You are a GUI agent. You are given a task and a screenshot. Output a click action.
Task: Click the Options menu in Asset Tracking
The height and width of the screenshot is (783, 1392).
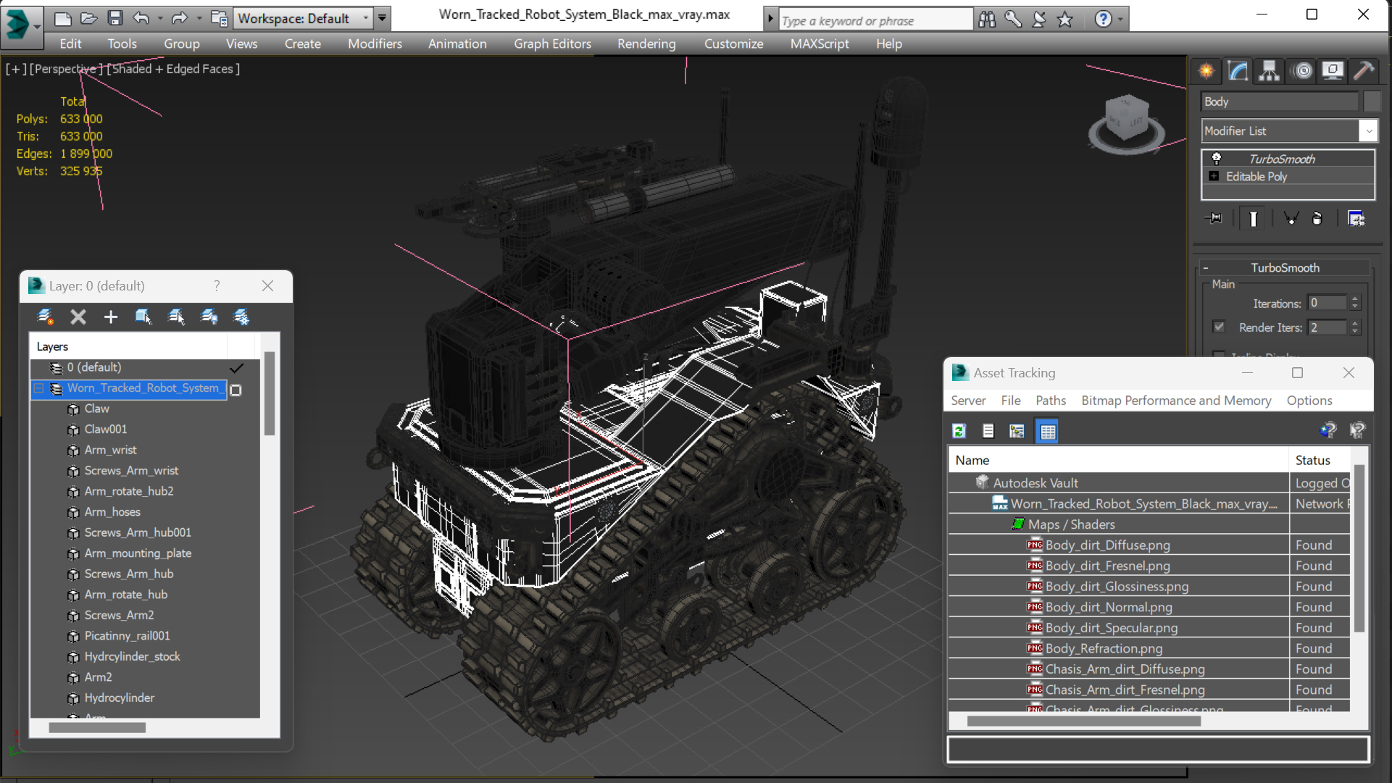coord(1309,401)
